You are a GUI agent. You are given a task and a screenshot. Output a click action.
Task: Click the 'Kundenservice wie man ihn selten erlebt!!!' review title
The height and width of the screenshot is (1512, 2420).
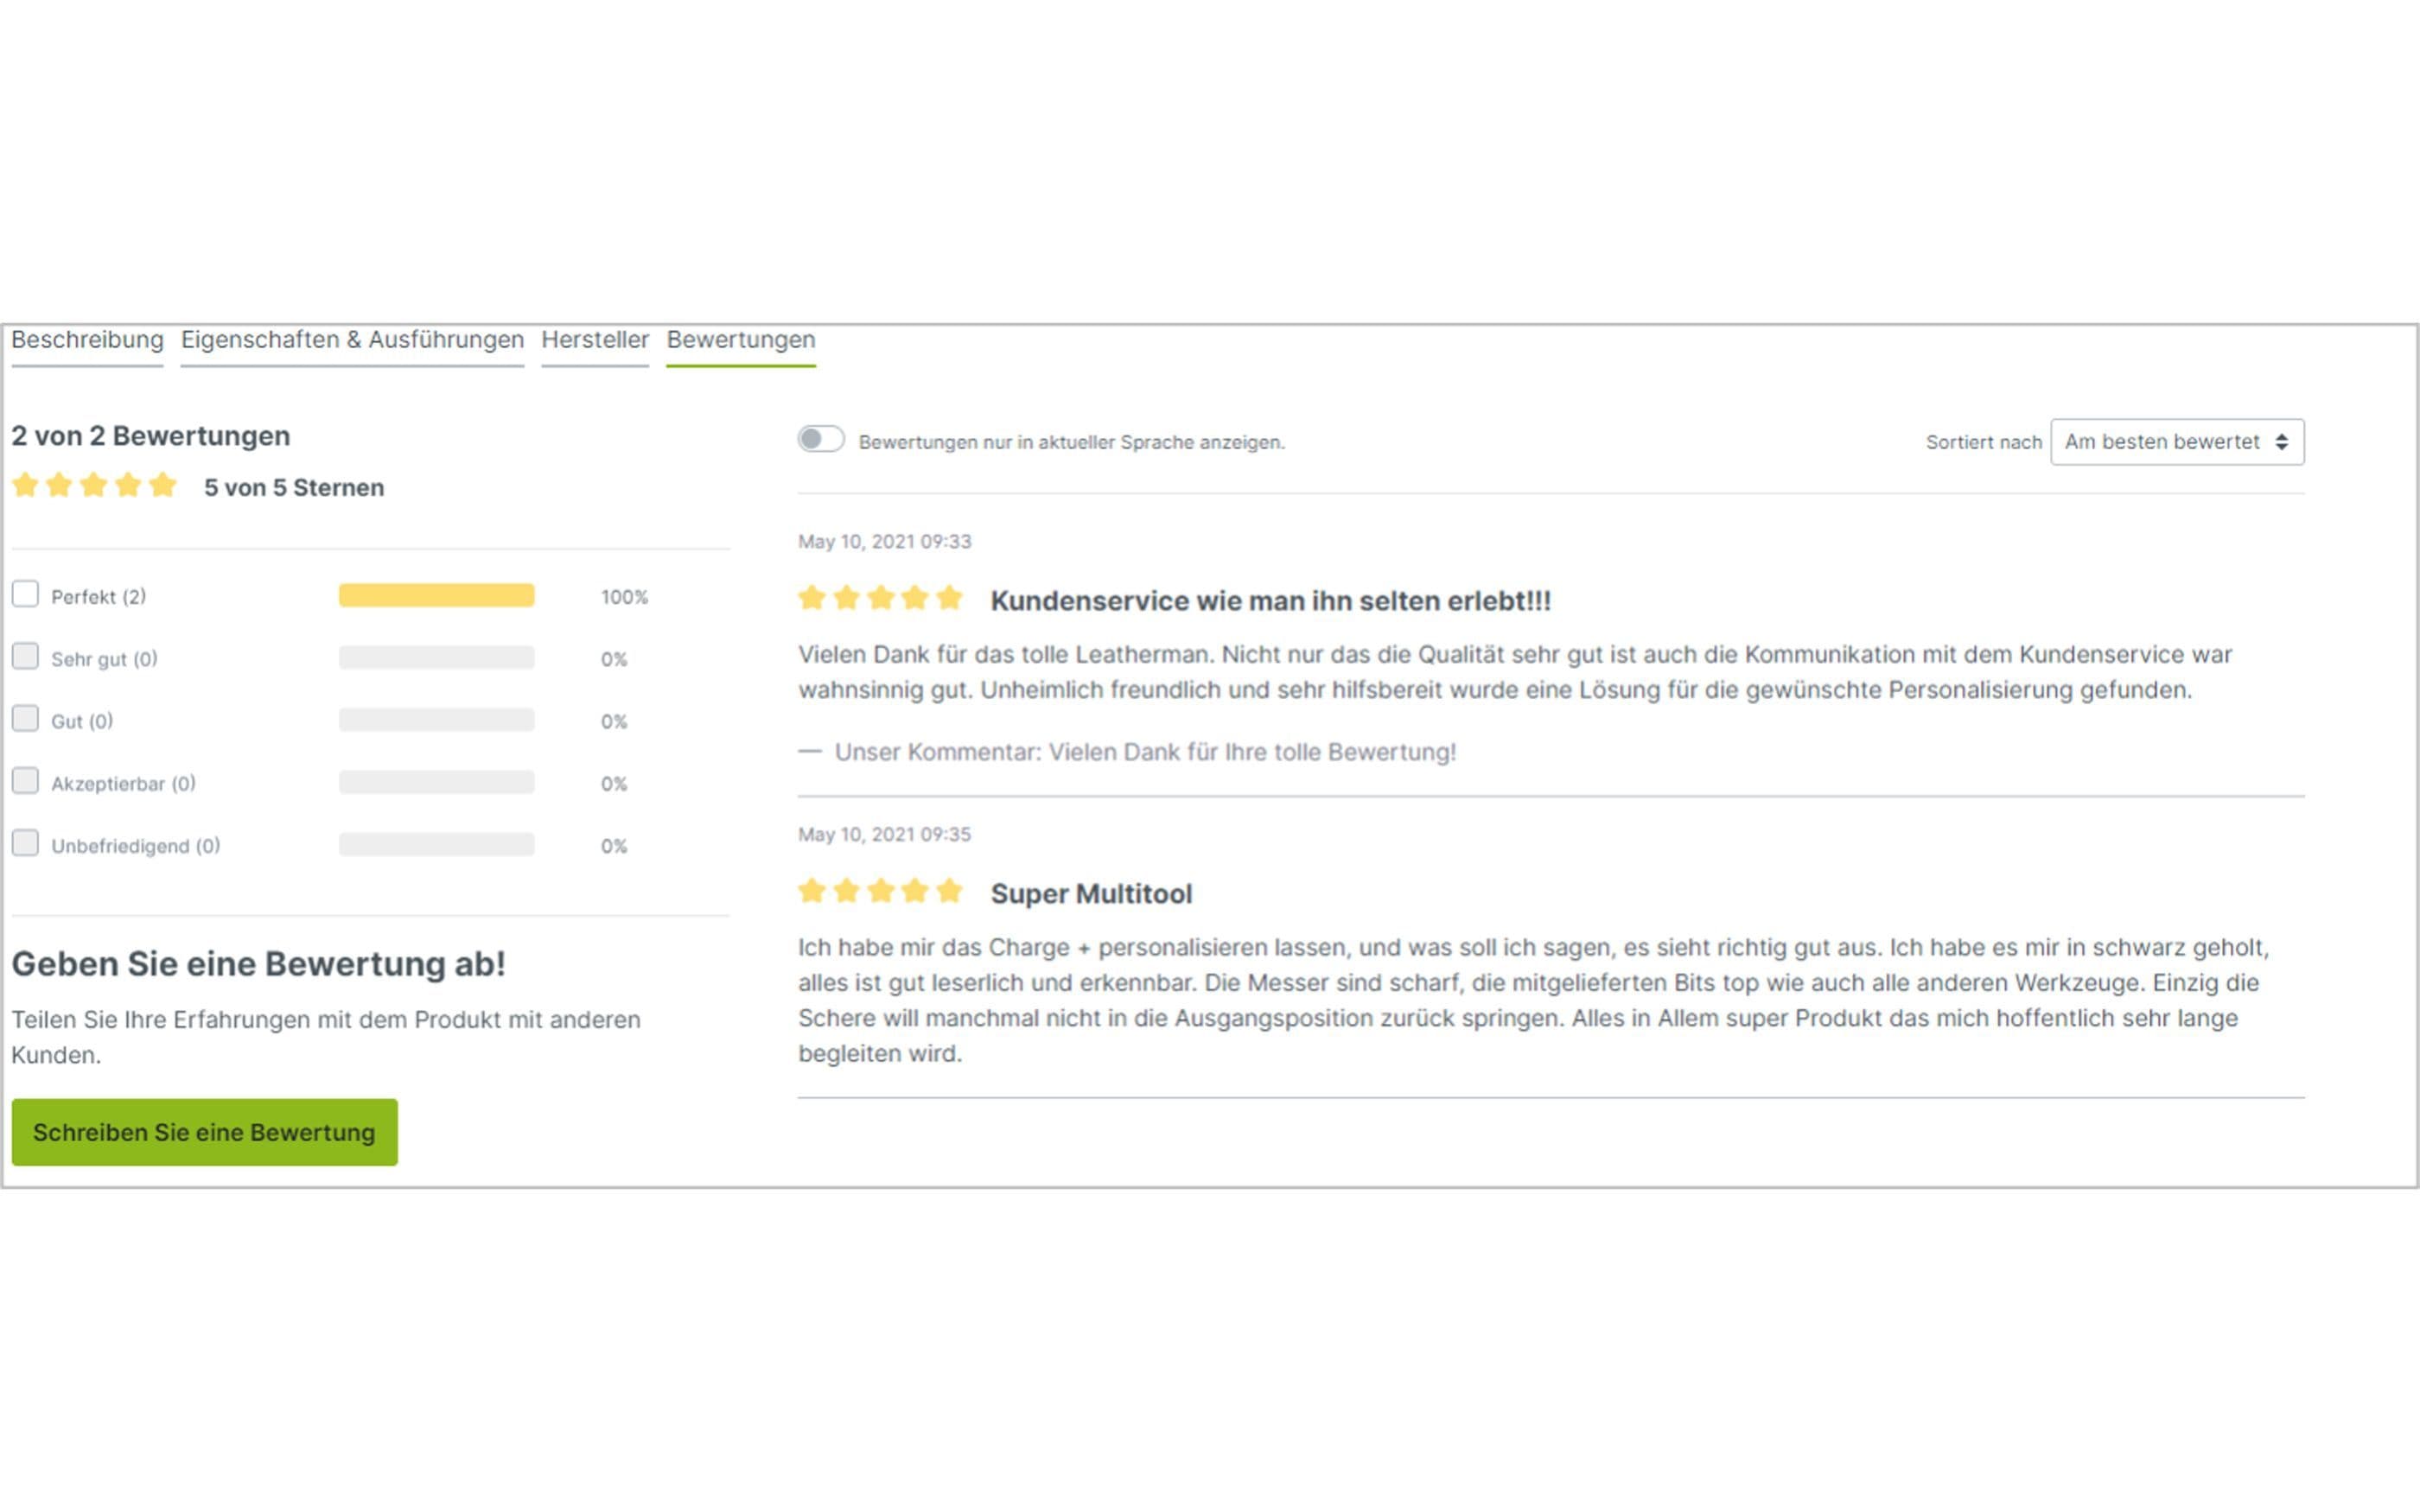point(1270,601)
